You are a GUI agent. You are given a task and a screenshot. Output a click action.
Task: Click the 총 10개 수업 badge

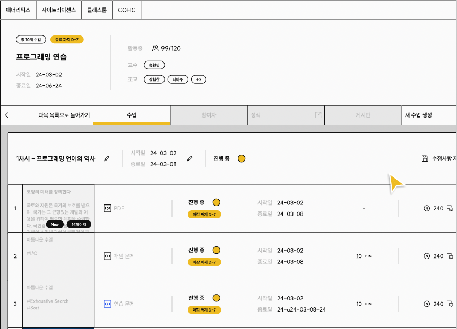(31, 40)
